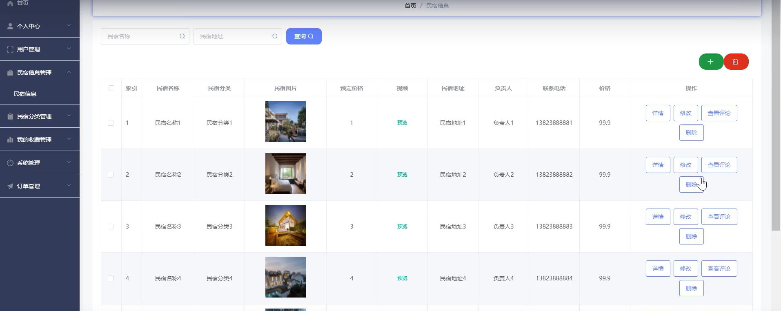Viewport: 781px width, 311px height.
Task: Click the 预览 video link in row 4
Action: click(x=402, y=278)
